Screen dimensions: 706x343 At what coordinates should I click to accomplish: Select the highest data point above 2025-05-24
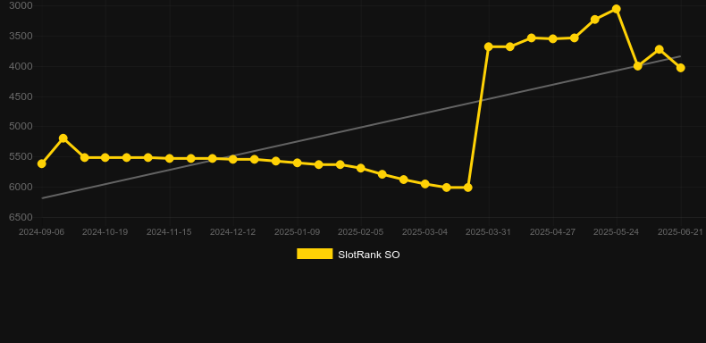[x=617, y=9]
